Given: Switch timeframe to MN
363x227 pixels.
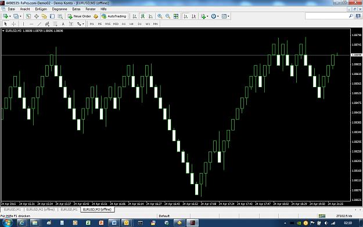Looking at the screenshot, I should pyautogui.click(x=155, y=24).
